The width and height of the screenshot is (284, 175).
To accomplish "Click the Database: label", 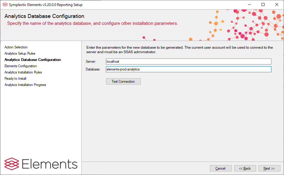I will (93, 69).
